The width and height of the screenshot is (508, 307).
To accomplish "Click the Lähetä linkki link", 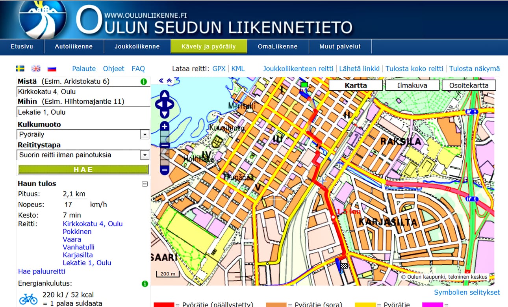I will click(x=360, y=69).
